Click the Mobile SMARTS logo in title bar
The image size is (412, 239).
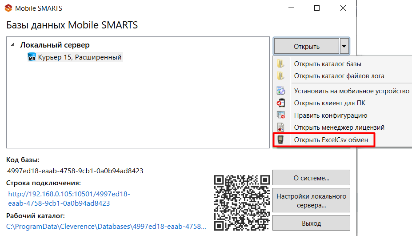8,8
